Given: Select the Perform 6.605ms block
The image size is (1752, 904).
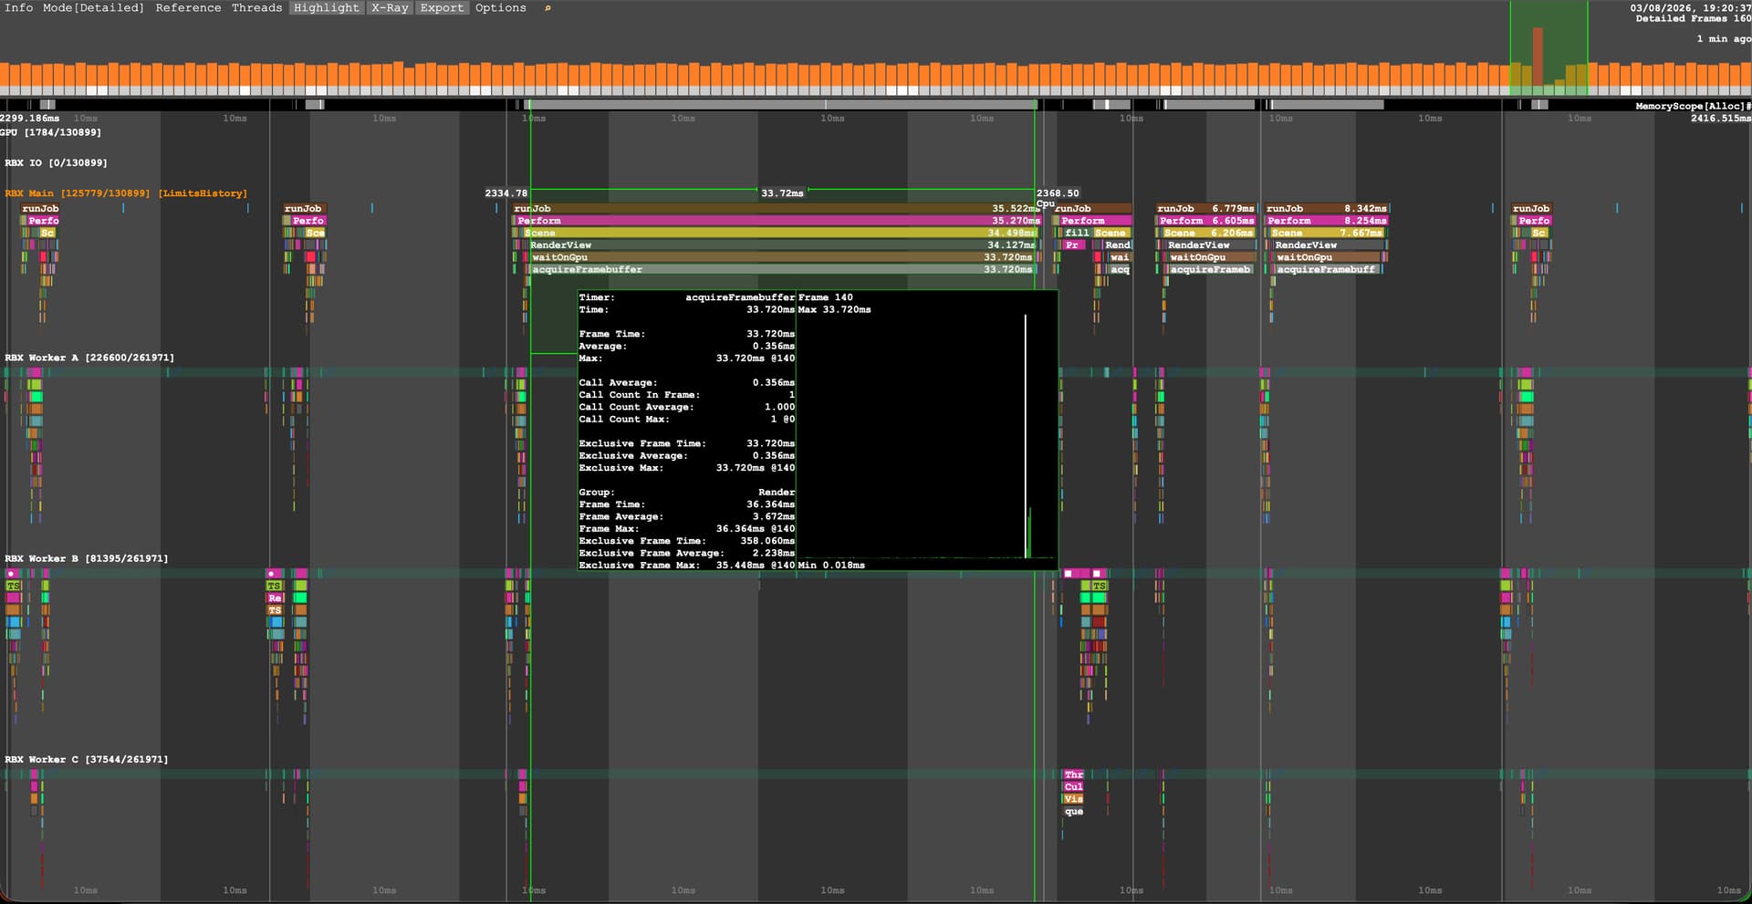Looking at the screenshot, I should click(1207, 220).
